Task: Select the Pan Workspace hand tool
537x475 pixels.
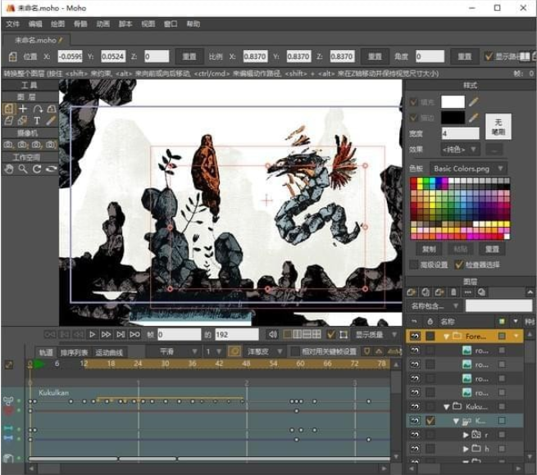Action: click(x=9, y=169)
